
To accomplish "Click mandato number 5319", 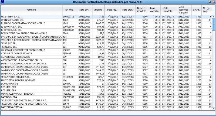I will click(145, 107).
